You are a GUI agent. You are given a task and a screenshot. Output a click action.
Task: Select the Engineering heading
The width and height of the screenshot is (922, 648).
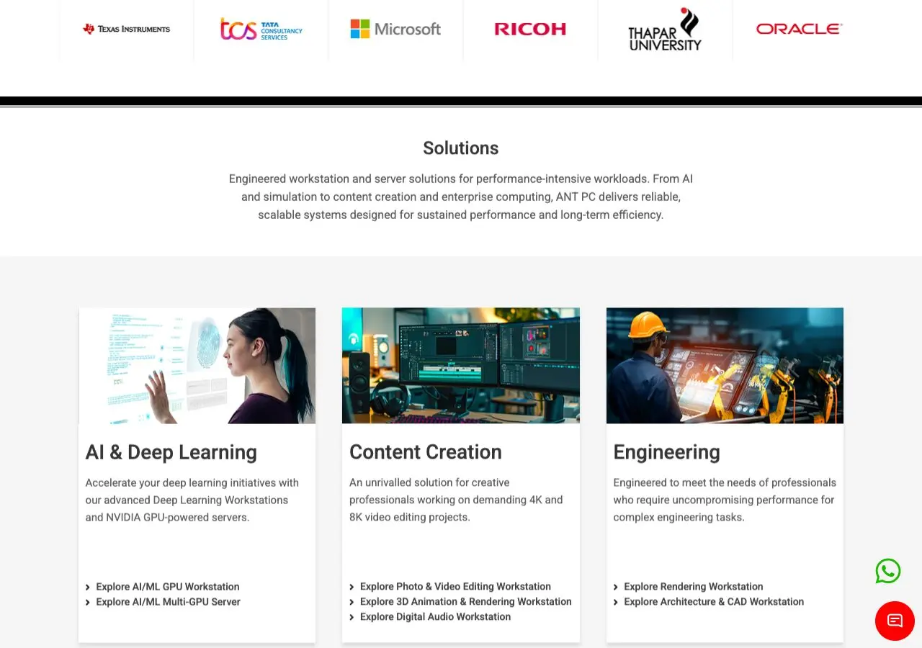pos(666,452)
